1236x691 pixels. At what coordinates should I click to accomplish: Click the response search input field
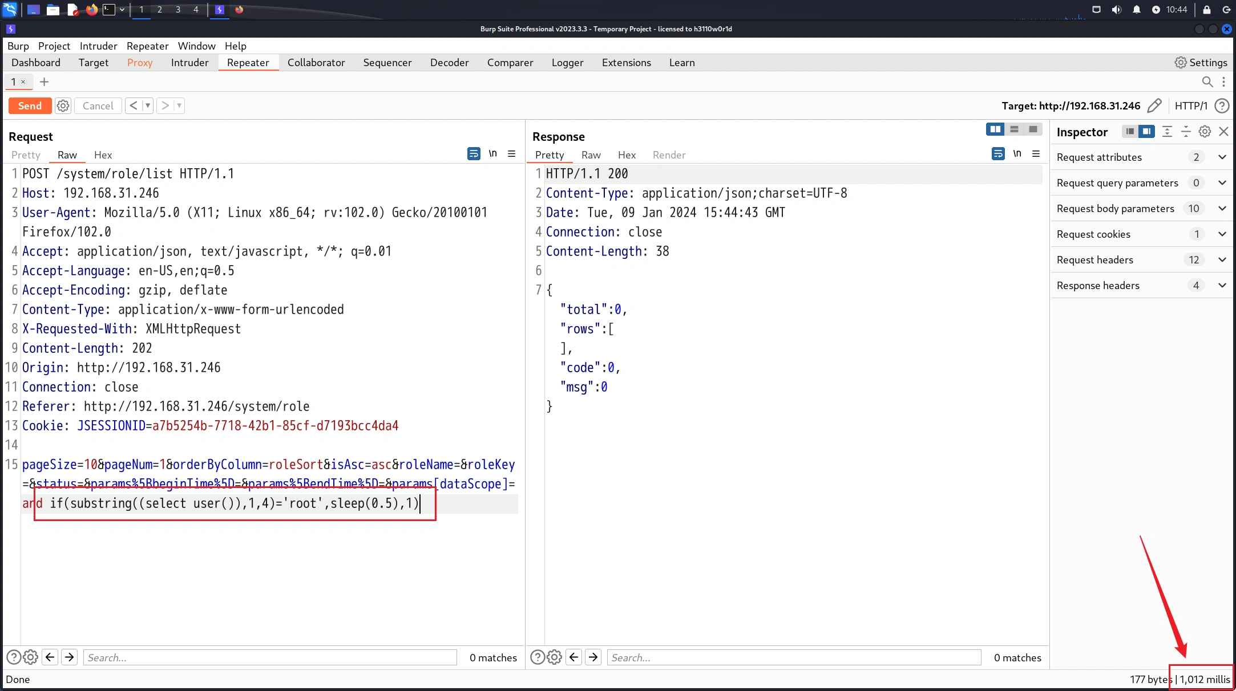pos(793,657)
